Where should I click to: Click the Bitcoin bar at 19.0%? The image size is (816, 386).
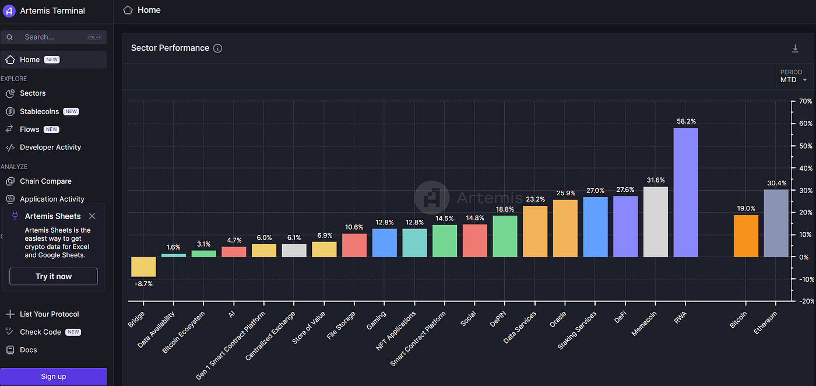746,236
